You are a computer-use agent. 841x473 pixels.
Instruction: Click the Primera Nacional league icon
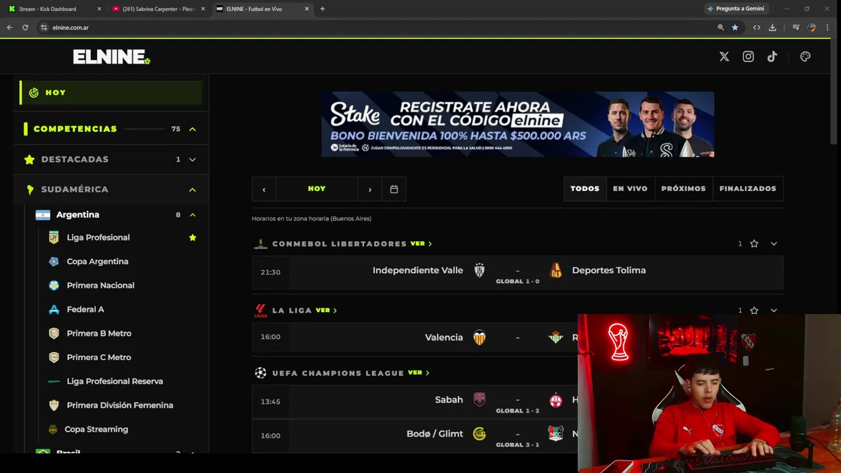(x=54, y=286)
